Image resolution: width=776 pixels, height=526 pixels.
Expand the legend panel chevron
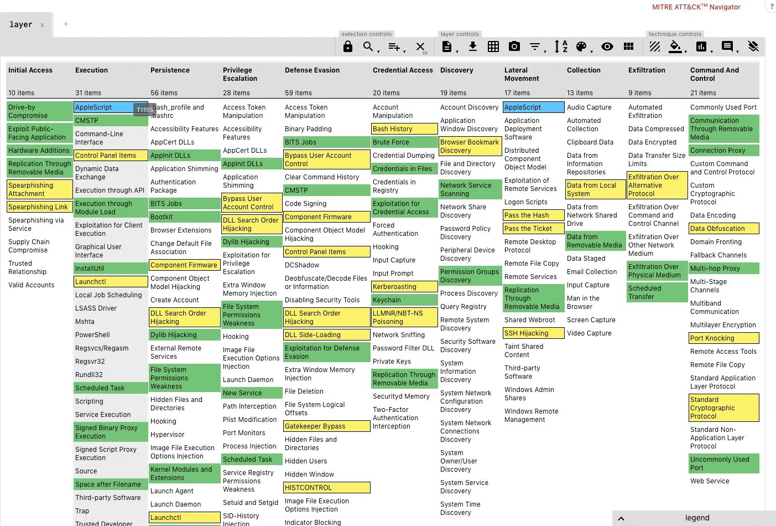(x=621, y=519)
